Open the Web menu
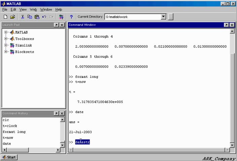This screenshot has width=237, height=161. click(33, 9)
